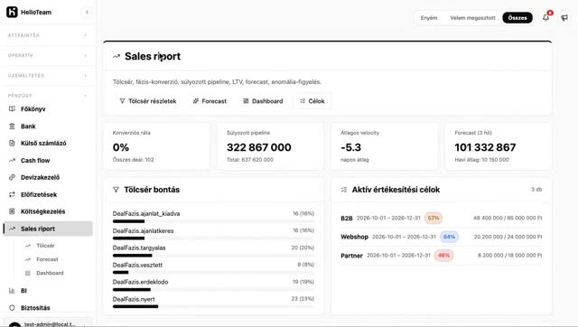578x327 pixels.
Task: Select the Velem megosztott filter
Action: [472, 18]
